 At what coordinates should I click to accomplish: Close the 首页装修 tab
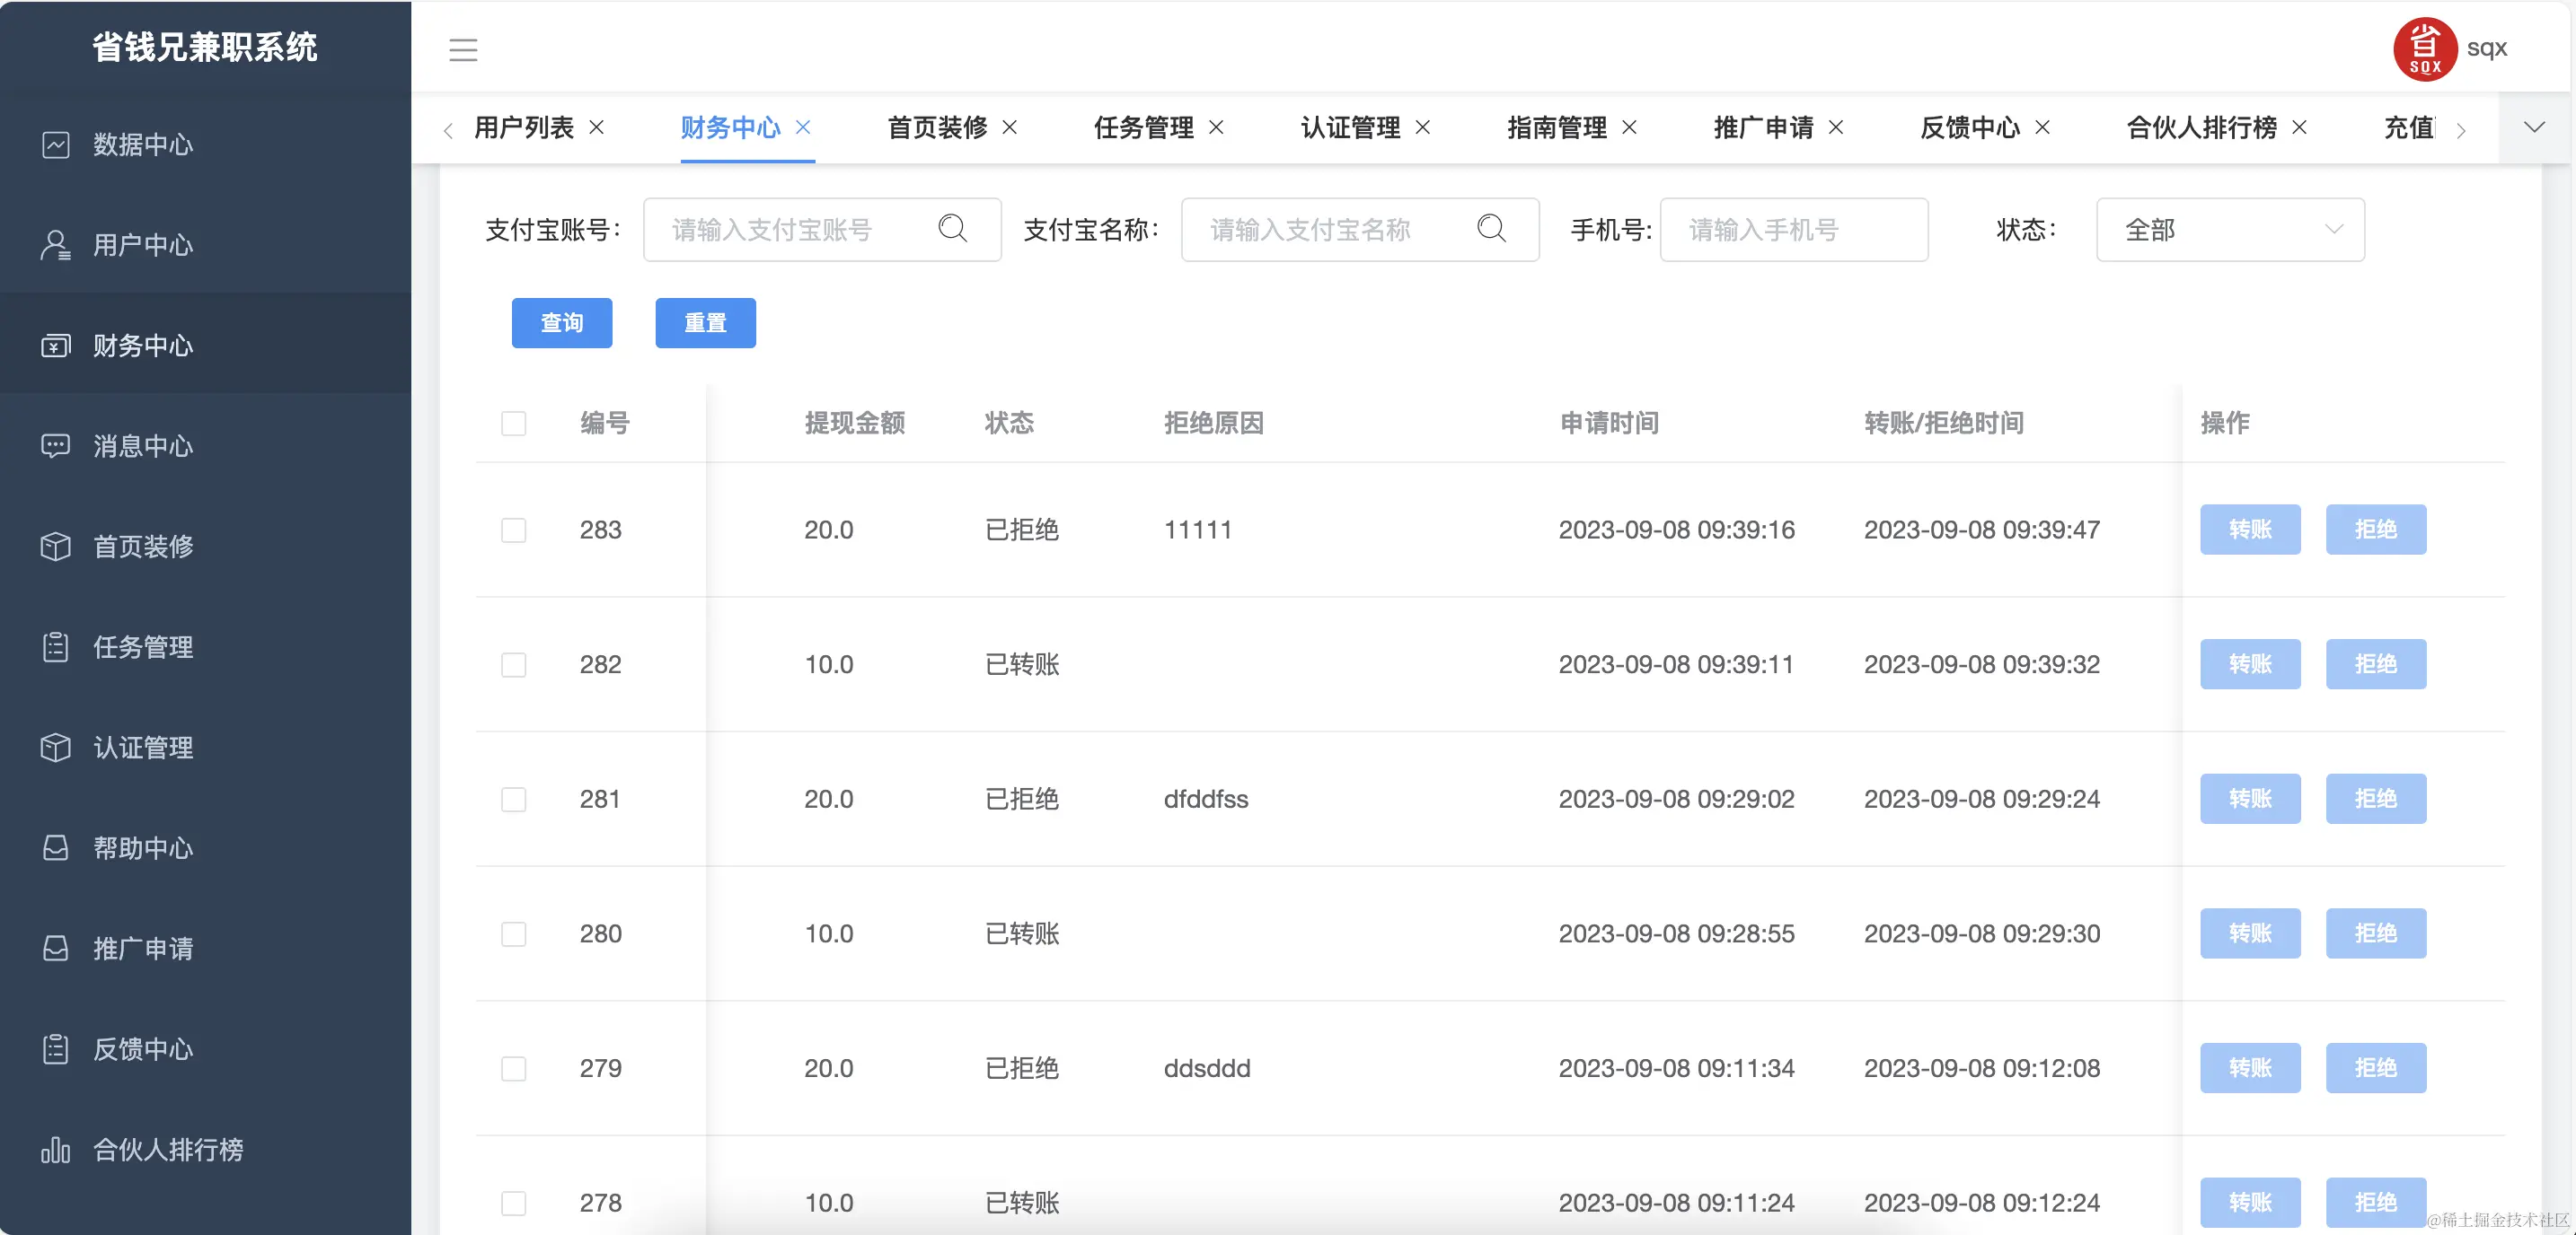pyautogui.click(x=1010, y=127)
